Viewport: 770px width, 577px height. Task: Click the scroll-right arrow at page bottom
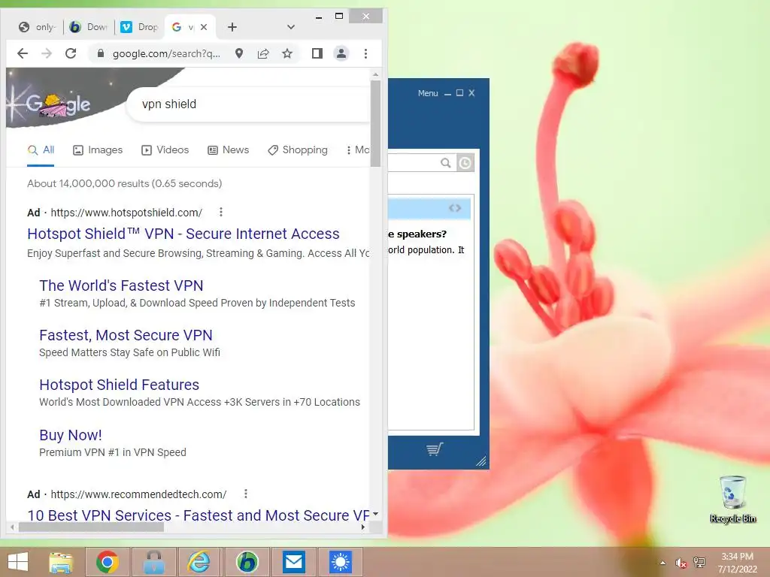(363, 527)
